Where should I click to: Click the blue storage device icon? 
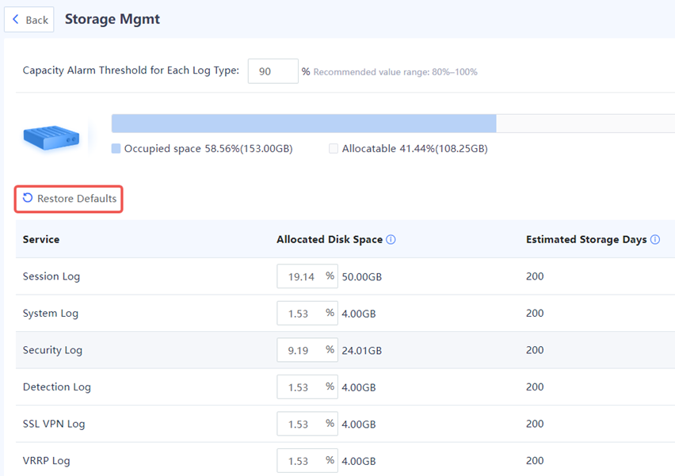[x=51, y=137]
